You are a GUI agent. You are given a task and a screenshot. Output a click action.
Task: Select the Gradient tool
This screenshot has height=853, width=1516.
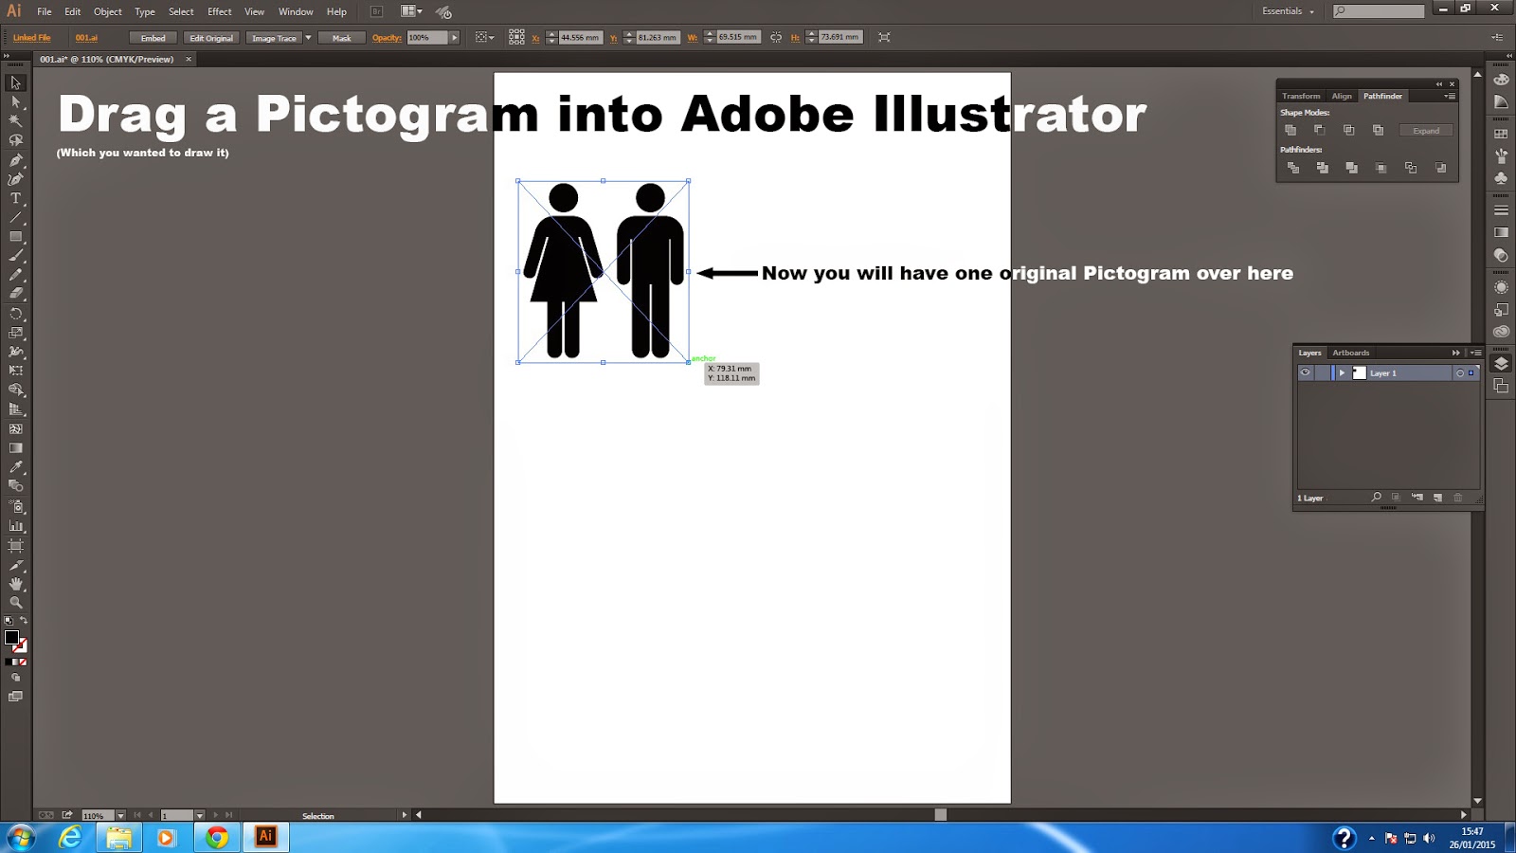coord(16,448)
